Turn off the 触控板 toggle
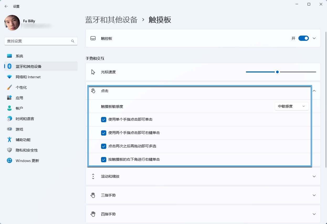This screenshot has width=327, height=224. pos(303,38)
